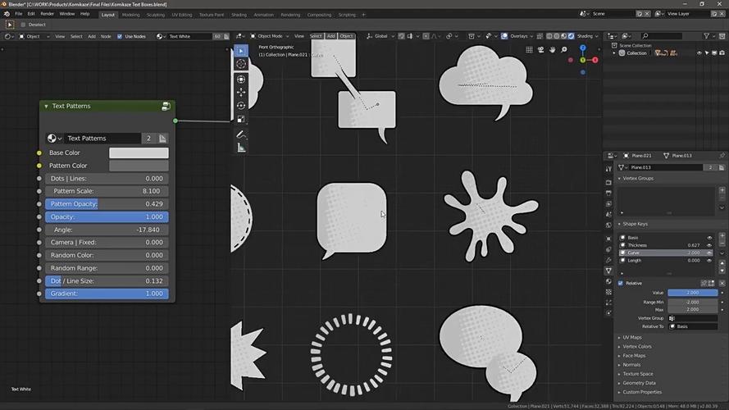The image size is (729, 410).
Task: Toggle the Basis shape key checkbox
Action: [709, 238]
